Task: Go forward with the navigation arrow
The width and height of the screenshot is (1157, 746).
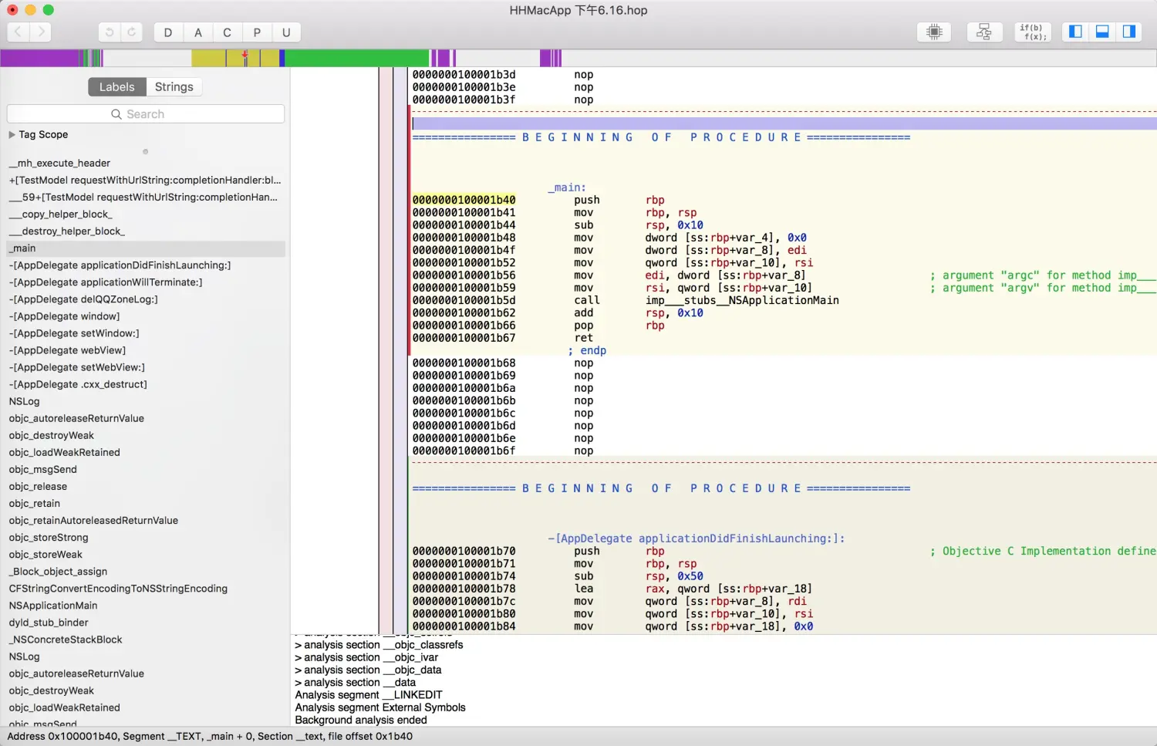Action: pos(41,32)
